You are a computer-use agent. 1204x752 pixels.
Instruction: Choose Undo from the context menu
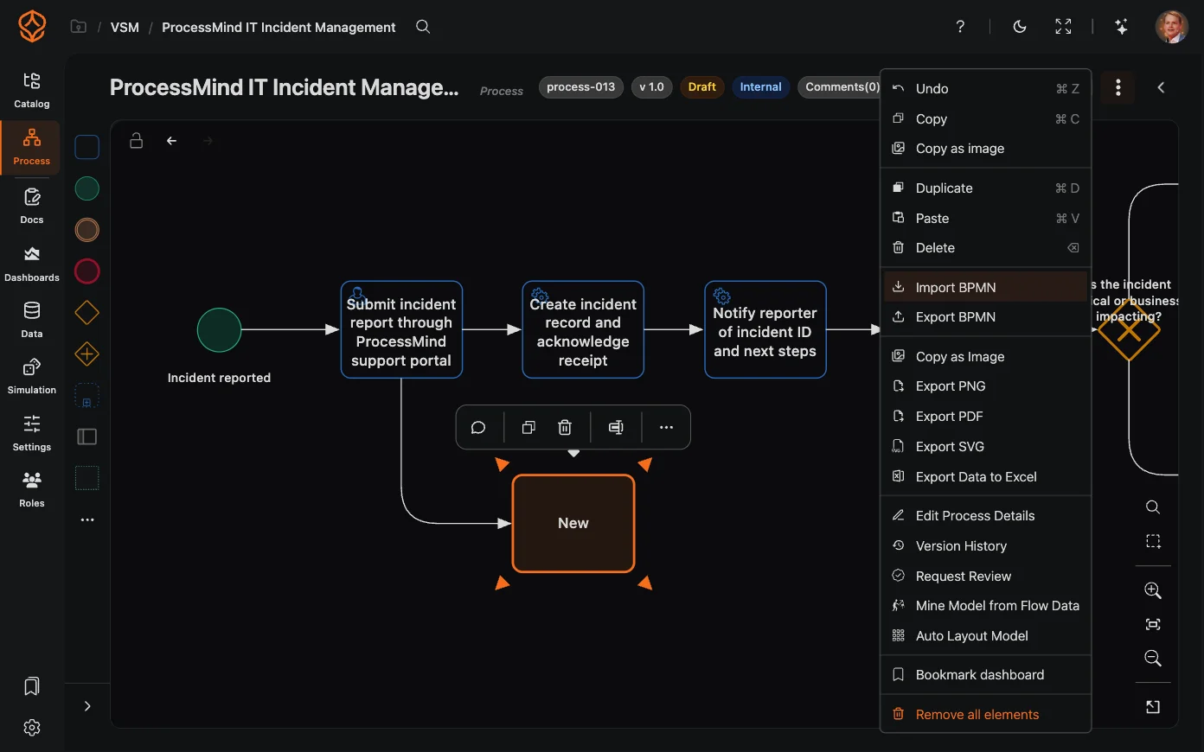pyautogui.click(x=985, y=89)
